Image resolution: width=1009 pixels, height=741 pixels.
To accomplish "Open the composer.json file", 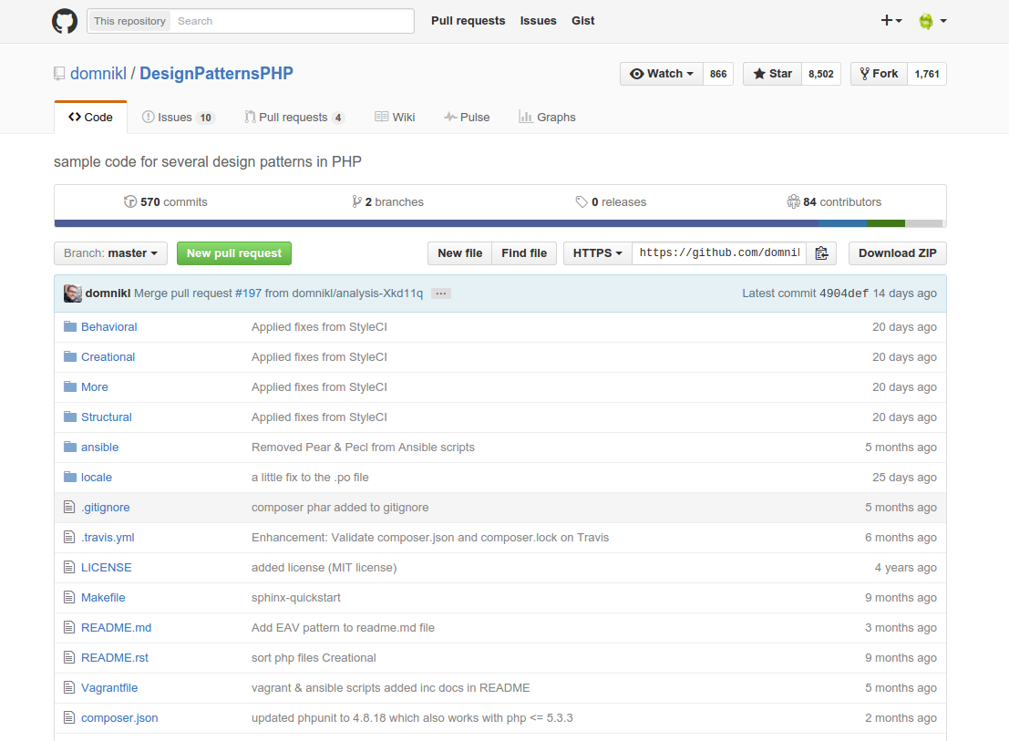I will [119, 718].
